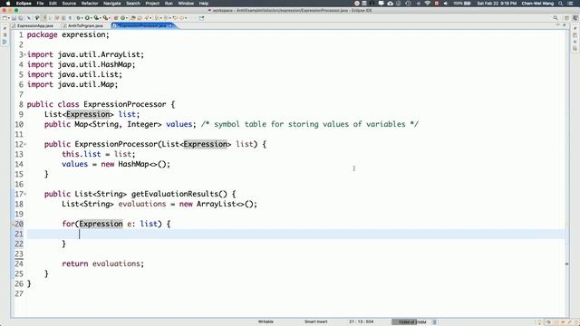Click the heap memory usage indicator
This screenshot has height=326, width=580.
point(411,322)
